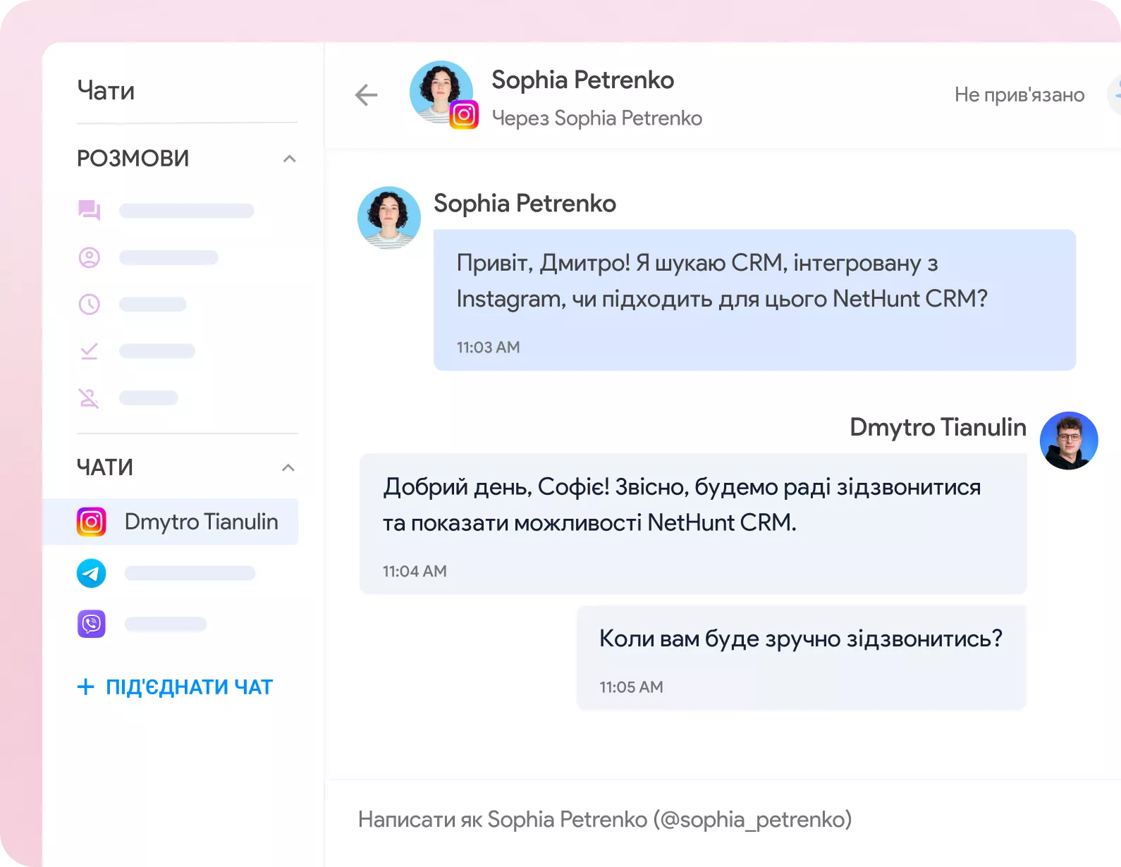Click the checkmark done icon in sidebar

(90, 351)
